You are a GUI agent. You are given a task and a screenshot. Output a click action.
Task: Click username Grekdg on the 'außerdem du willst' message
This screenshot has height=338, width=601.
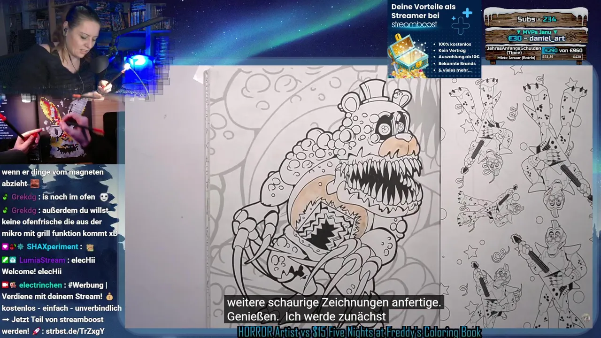tap(24, 211)
